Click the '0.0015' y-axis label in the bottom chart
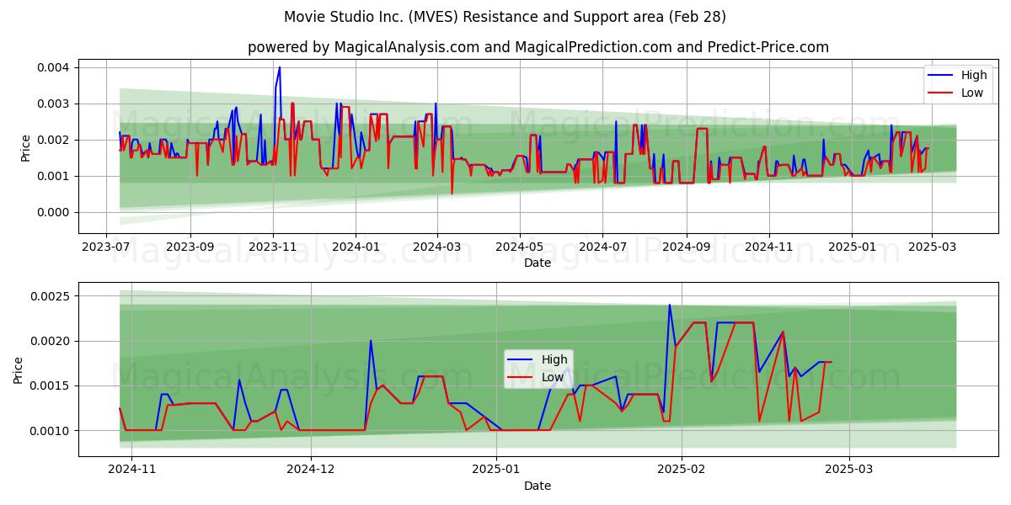This screenshot has height=505, width=1011. pyautogui.click(x=51, y=385)
